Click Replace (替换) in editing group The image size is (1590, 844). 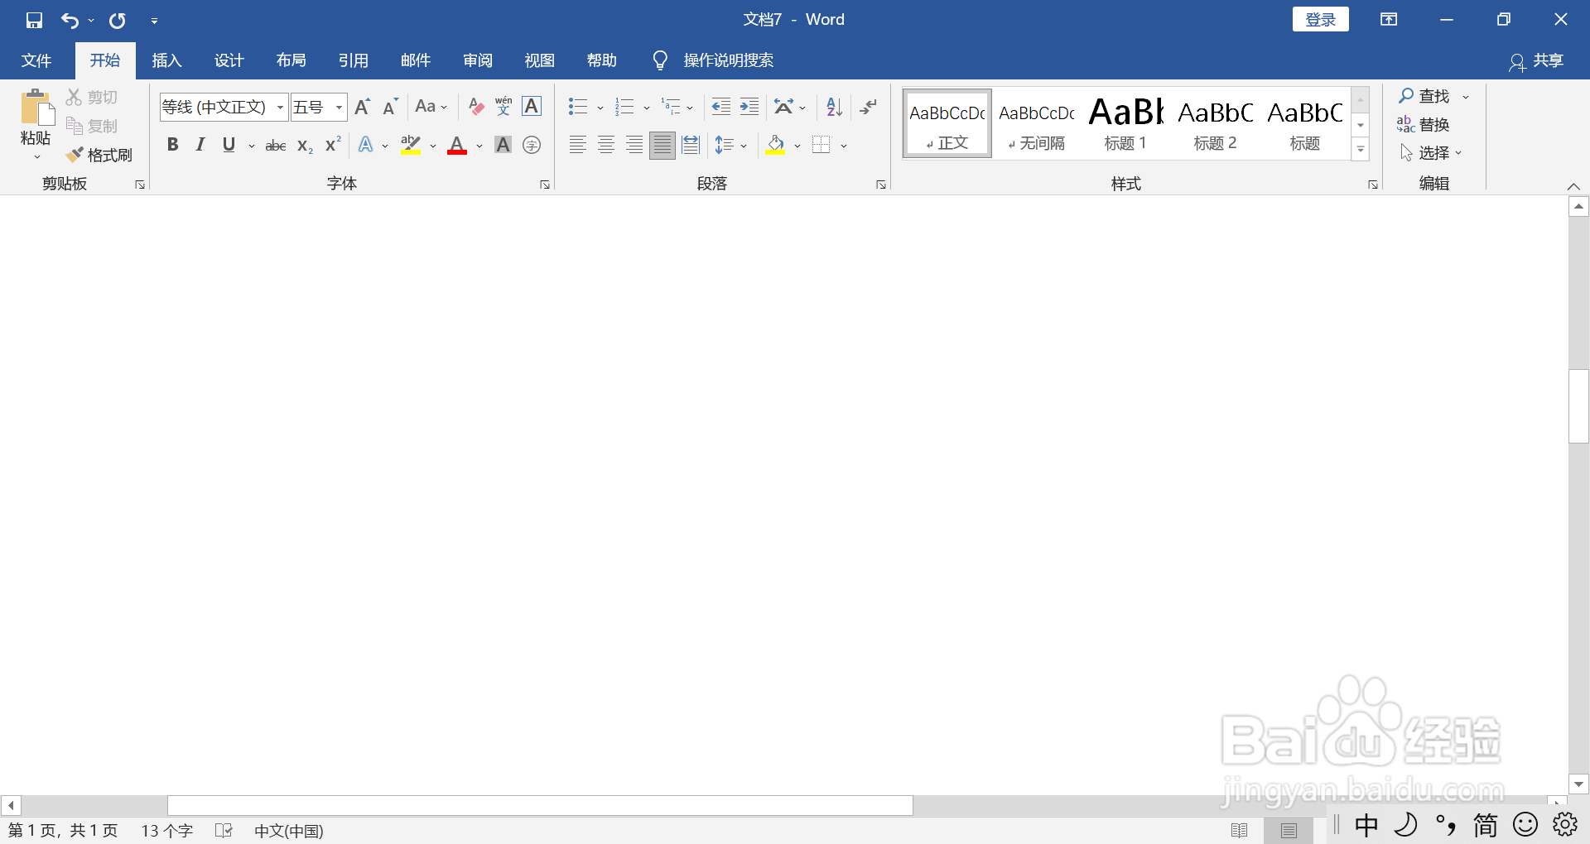click(x=1423, y=125)
